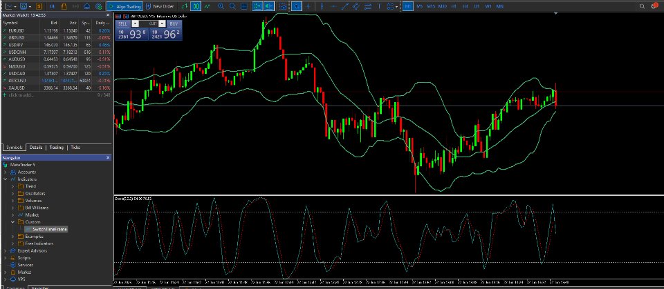Select the Services item in Navigator

(26, 265)
